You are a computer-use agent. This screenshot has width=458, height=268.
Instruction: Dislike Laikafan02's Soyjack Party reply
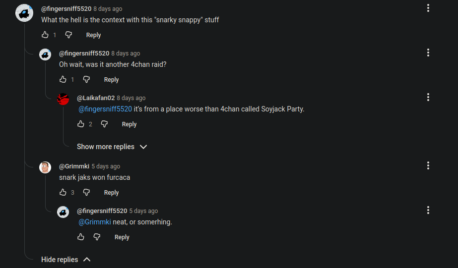pos(104,124)
